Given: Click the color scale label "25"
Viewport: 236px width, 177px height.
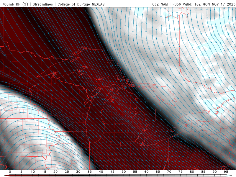Looking at the screenshot, I should coord(67,172).
